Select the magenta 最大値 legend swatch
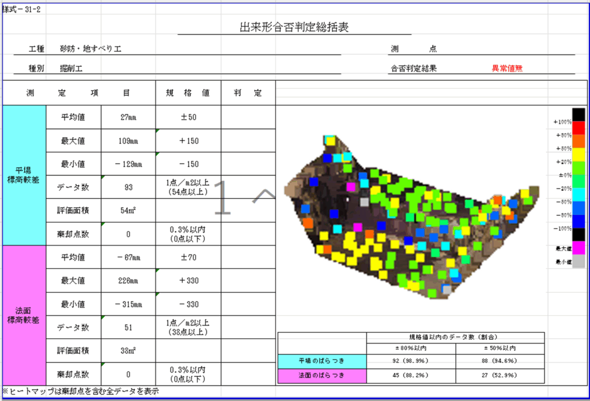The height and width of the screenshot is (401, 590). point(578,248)
